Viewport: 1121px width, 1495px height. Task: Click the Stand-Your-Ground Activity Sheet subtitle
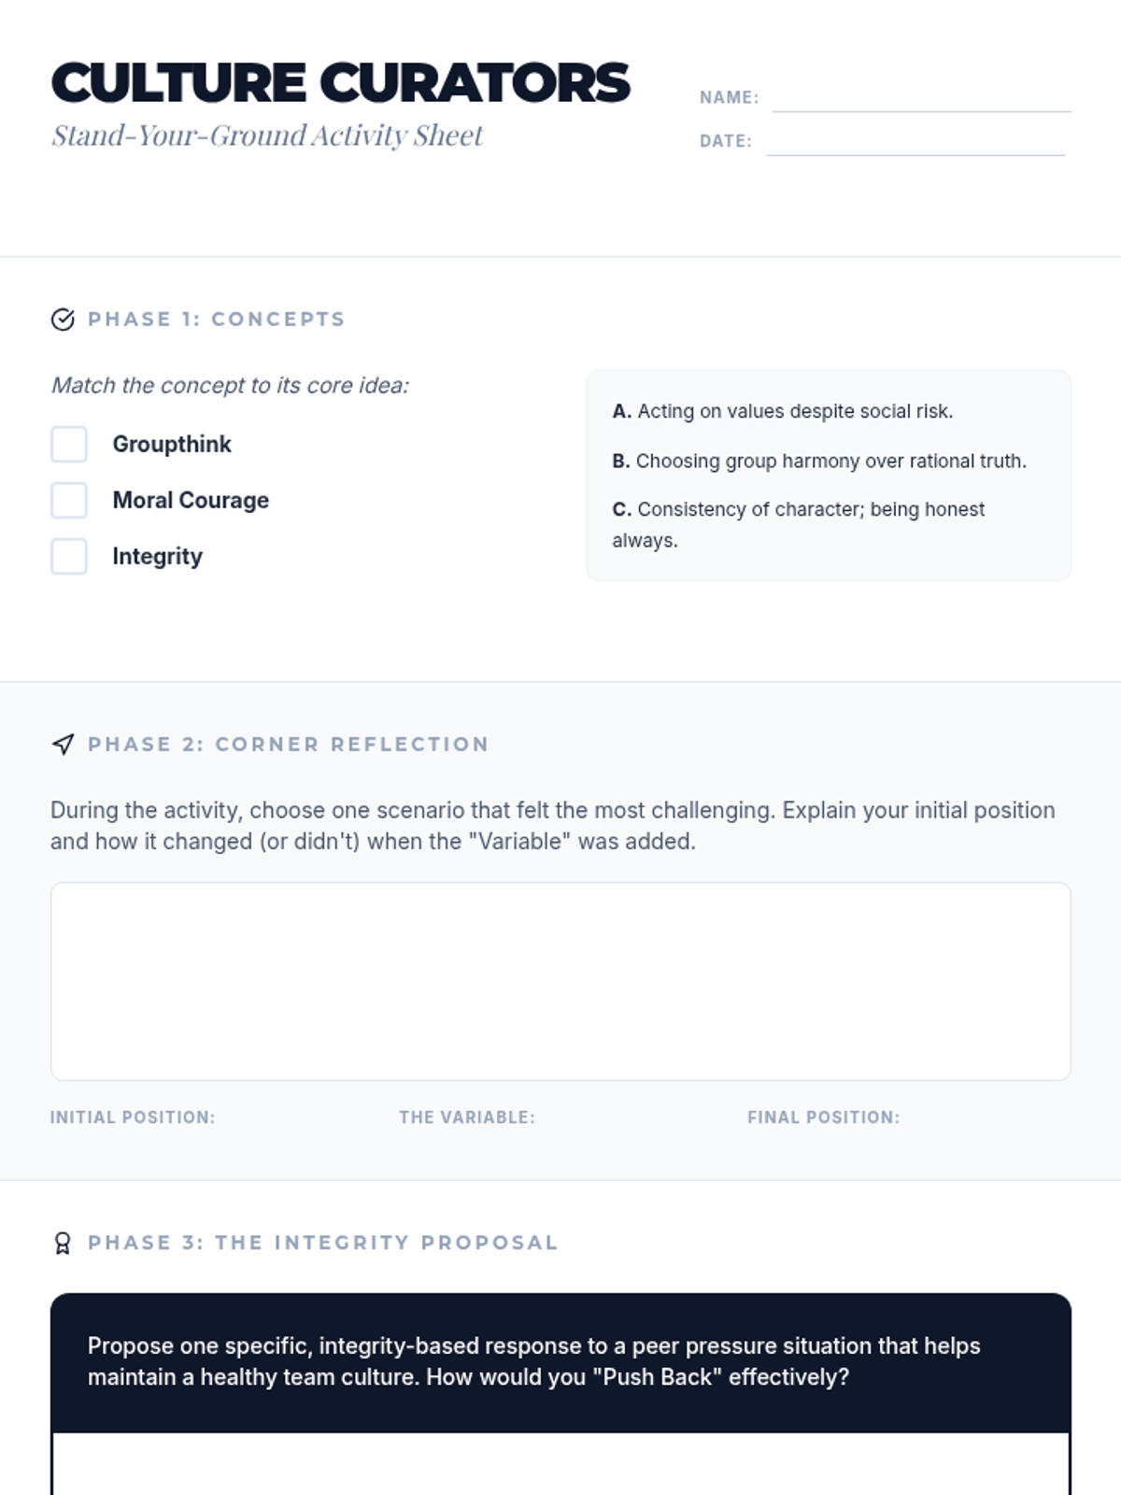[267, 136]
